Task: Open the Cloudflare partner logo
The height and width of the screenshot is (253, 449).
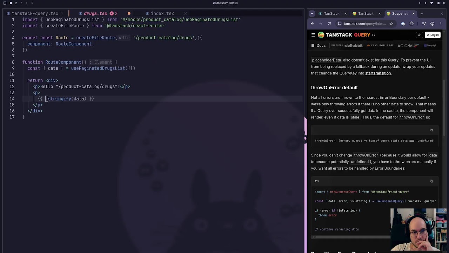Action: (380, 45)
